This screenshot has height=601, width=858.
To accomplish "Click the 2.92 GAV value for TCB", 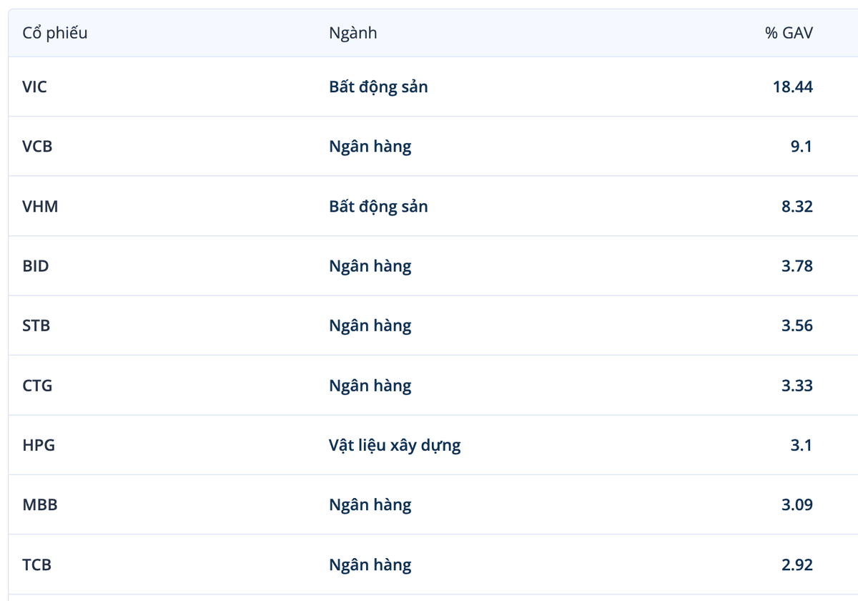I will 797,565.
